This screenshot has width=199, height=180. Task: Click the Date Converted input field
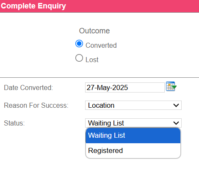point(125,87)
